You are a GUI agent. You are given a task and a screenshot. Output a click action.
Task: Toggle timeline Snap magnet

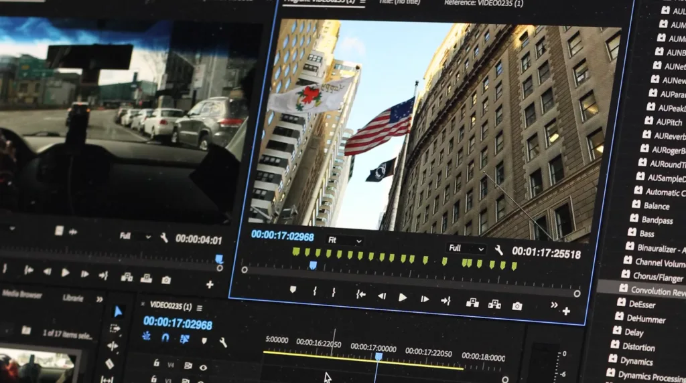(x=165, y=337)
